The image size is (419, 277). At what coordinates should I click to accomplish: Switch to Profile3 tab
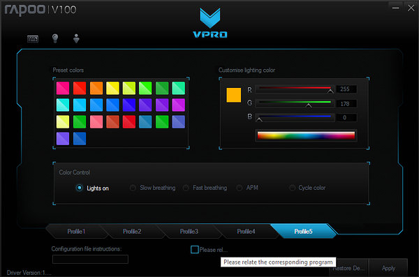tap(189, 232)
